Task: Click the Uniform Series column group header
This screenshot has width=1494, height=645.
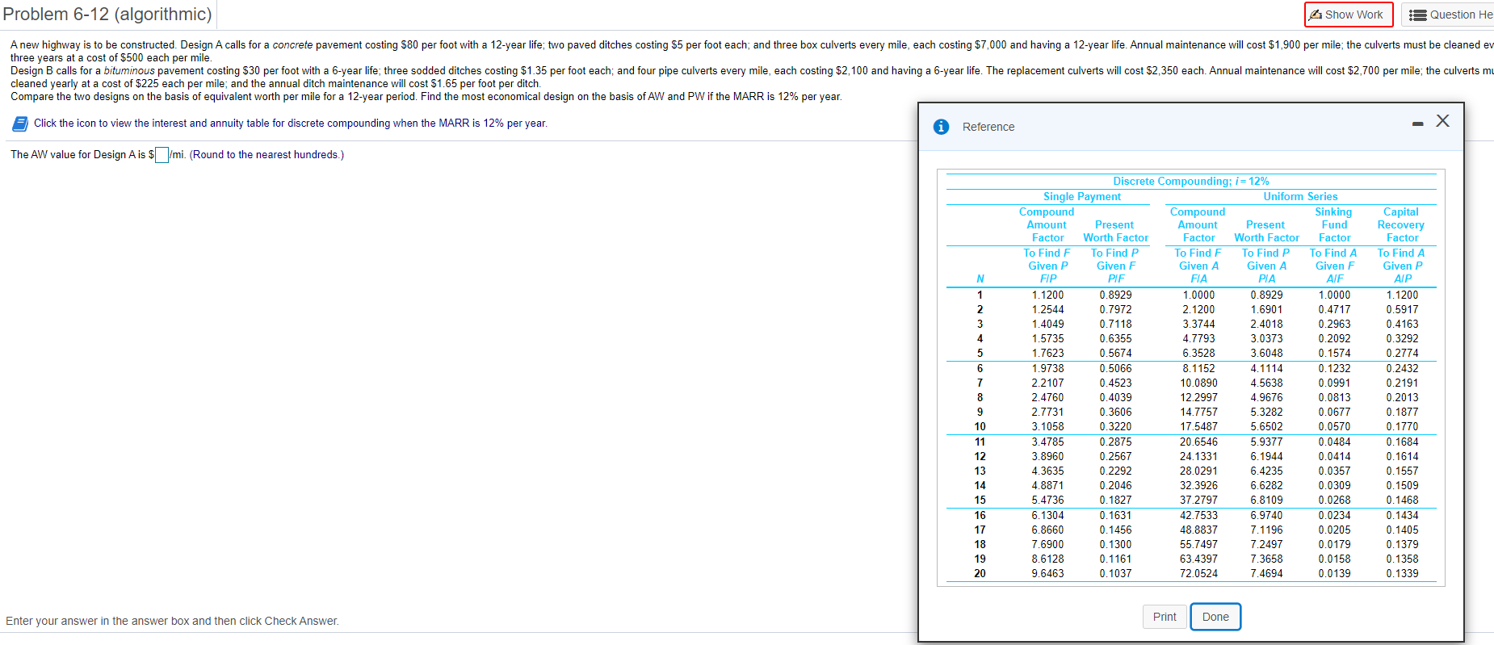Action: [x=1300, y=196]
